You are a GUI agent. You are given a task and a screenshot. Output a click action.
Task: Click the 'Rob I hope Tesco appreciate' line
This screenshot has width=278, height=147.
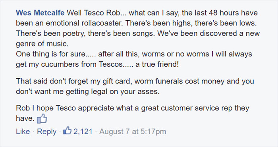click(65, 108)
